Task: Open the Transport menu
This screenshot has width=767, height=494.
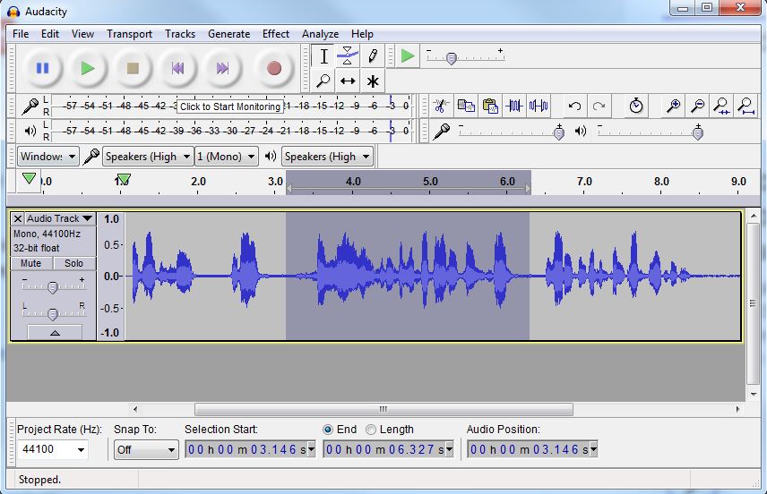Action: [x=130, y=34]
